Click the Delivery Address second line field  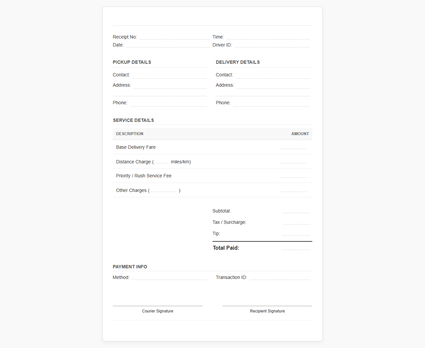[x=263, y=93]
